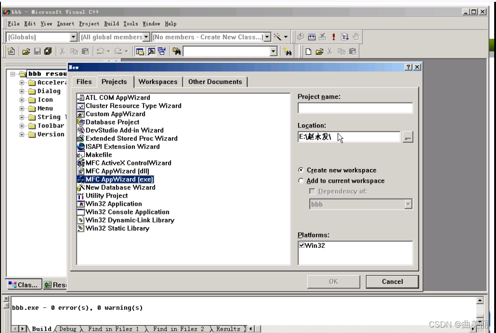Select MFC ActiveX ControlWizard project type
496x333 pixels.
(128, 163)
